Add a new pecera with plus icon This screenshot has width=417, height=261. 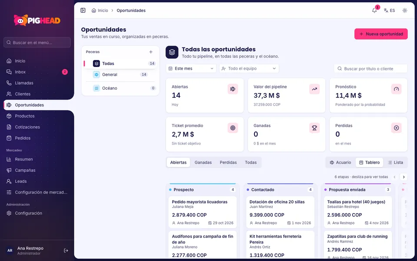151,52
